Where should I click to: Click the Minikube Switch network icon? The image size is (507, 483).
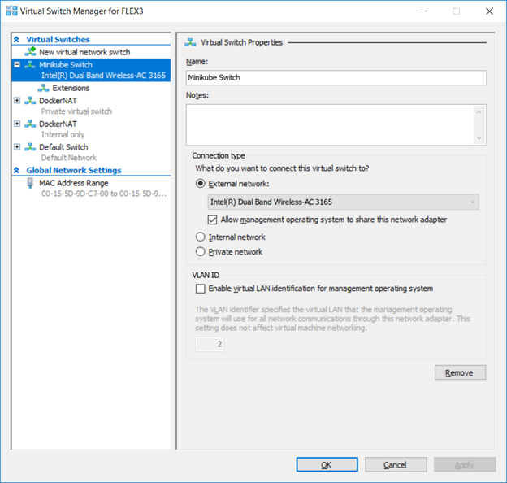click(30, 65)
